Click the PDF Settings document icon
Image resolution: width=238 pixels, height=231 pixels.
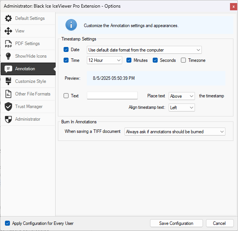tap(8, 44)
